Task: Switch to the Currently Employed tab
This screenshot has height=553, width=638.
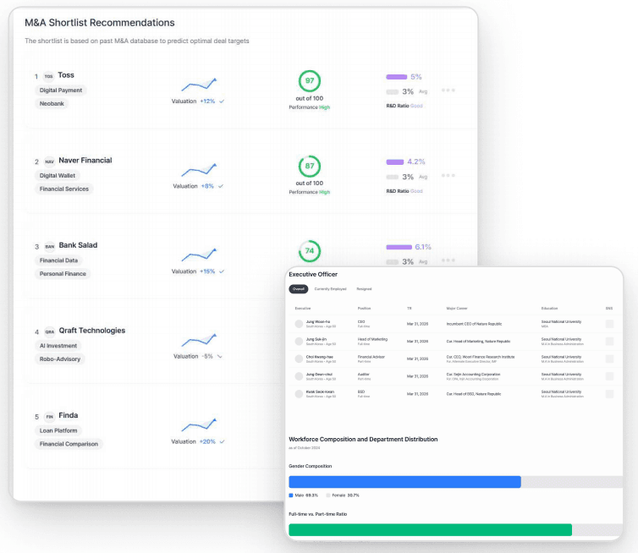Action: pyautogui.click(x=330, y=288)
